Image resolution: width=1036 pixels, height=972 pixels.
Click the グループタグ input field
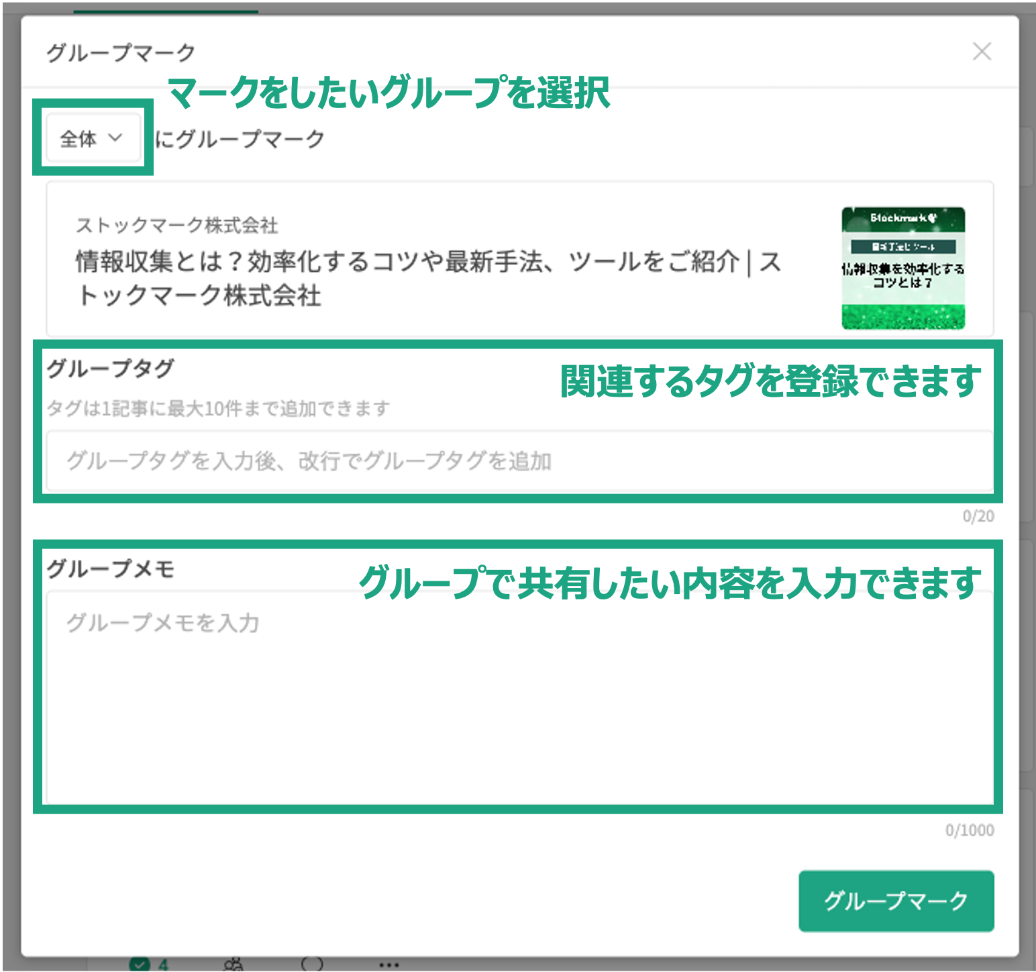tap(519, 461)
